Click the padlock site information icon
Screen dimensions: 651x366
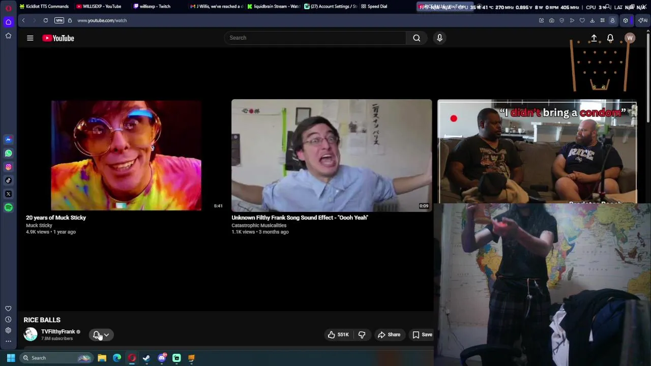point(71,20)
